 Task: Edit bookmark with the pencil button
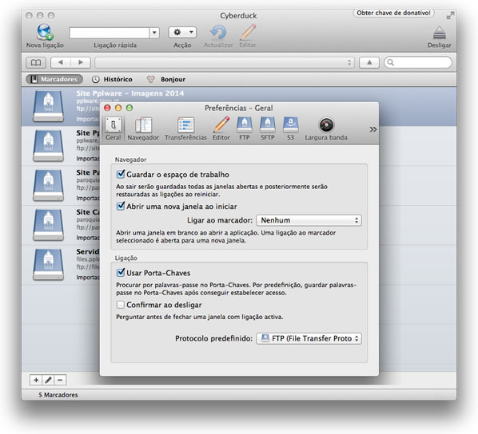pyautogui.click(x=48, y=380)
